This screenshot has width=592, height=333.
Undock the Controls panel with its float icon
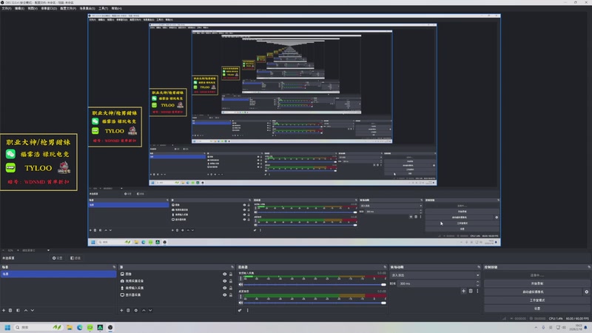pos(589,267)
